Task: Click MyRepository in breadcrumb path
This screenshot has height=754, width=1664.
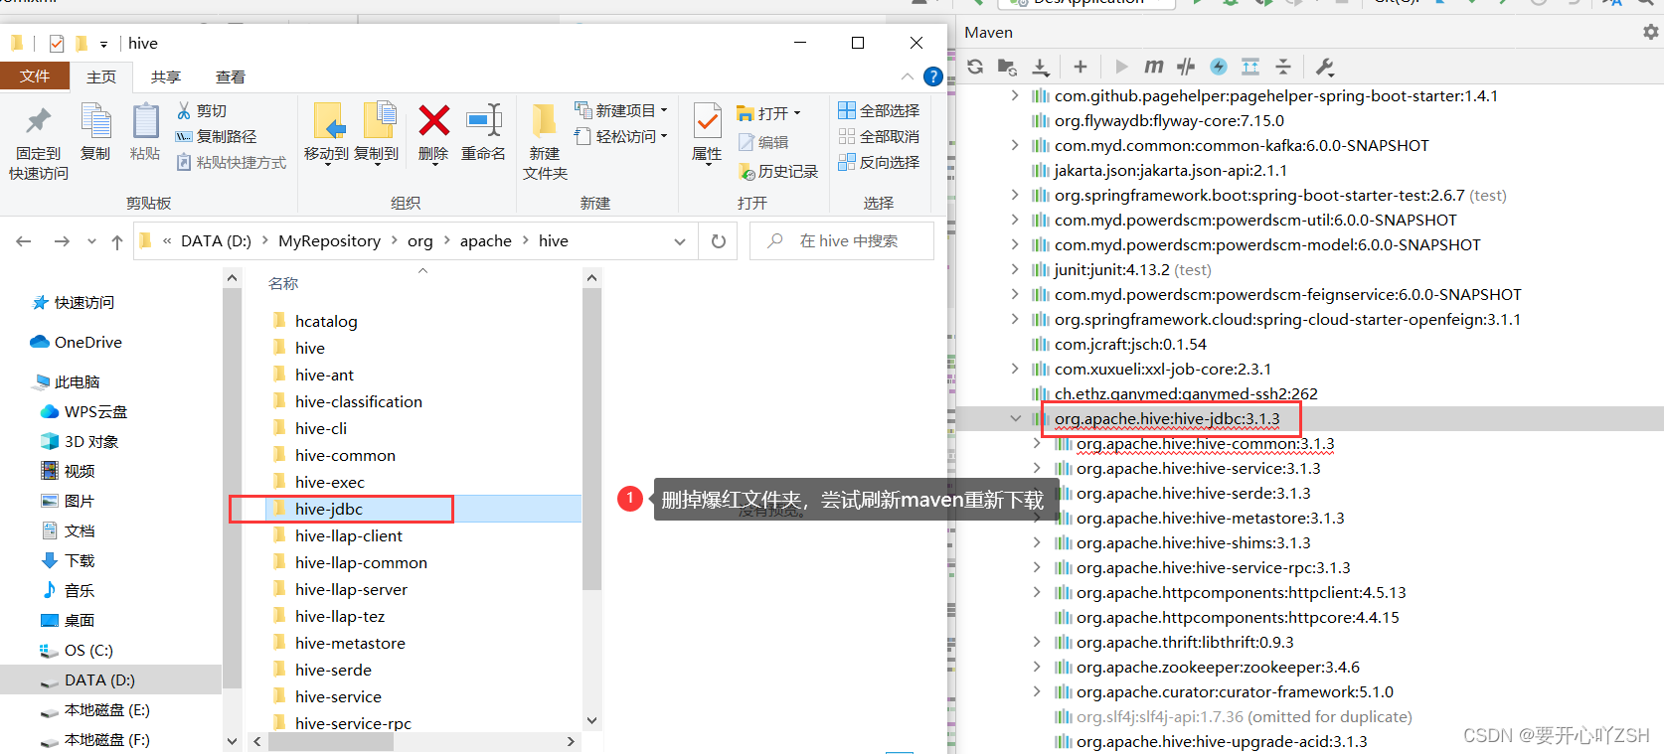Action: point(329,241)
